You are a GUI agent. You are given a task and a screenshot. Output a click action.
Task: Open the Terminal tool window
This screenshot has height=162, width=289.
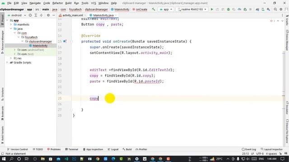click(72, 149)
